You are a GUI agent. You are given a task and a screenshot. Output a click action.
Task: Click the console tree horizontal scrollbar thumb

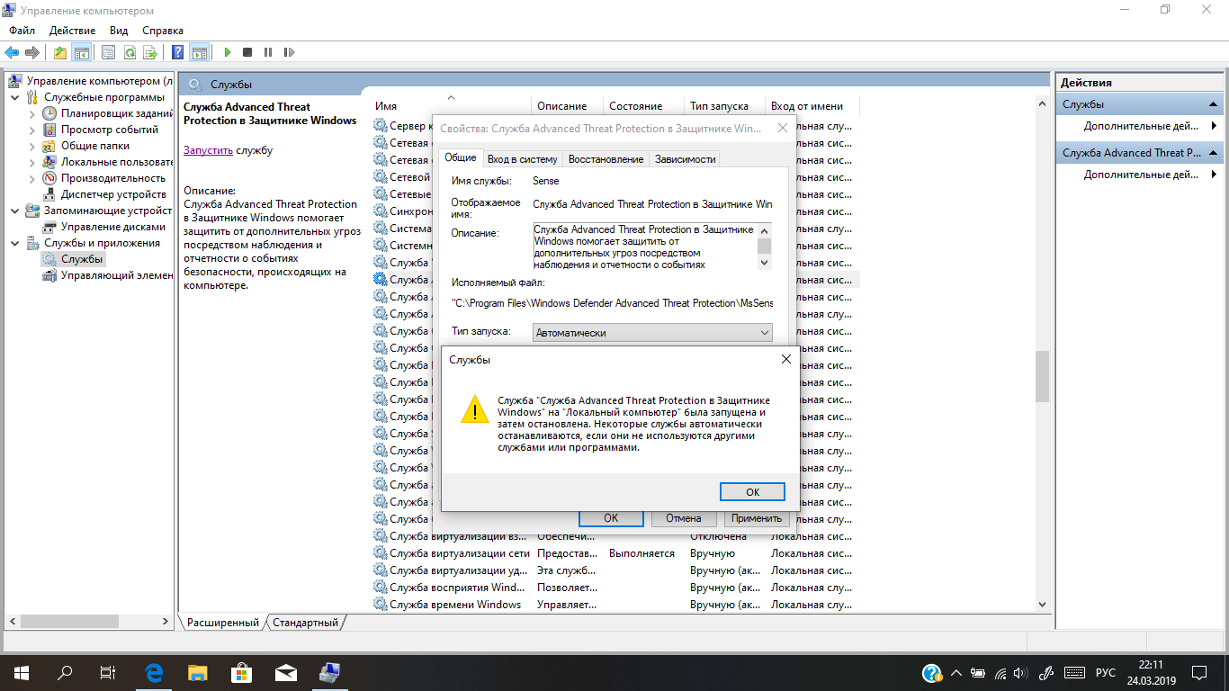68,622
